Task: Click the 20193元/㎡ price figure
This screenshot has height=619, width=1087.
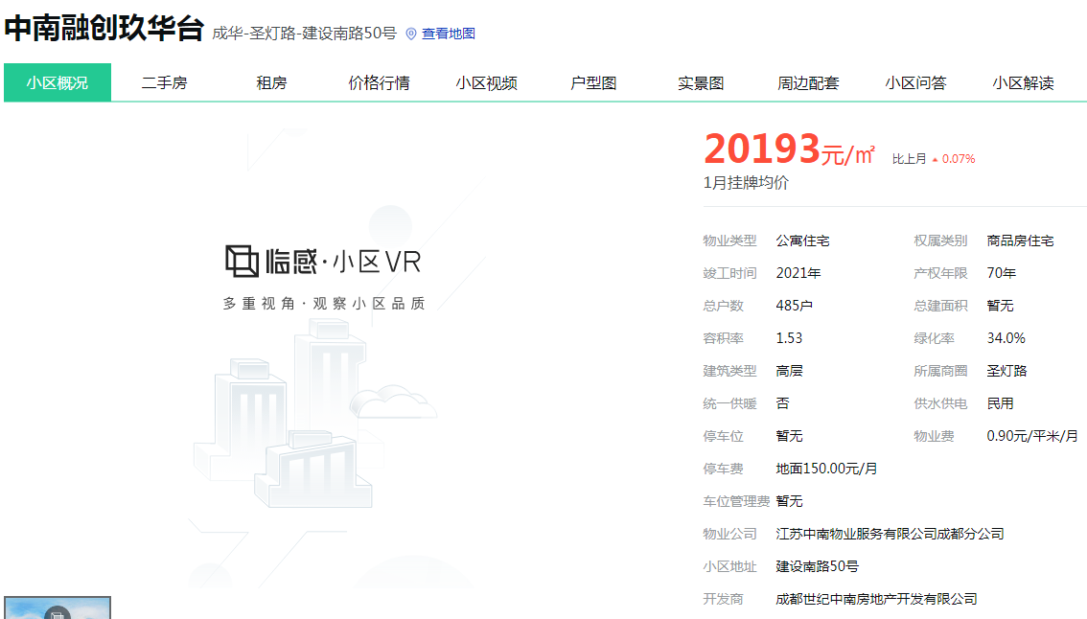Action: (x=790, y=149)
